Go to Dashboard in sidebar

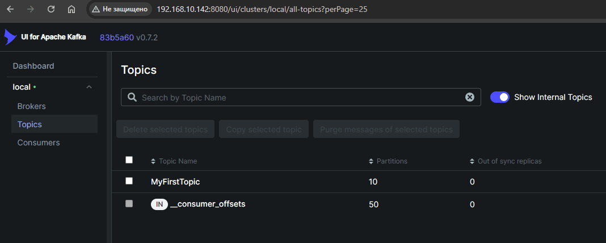[x=33, y=66]
